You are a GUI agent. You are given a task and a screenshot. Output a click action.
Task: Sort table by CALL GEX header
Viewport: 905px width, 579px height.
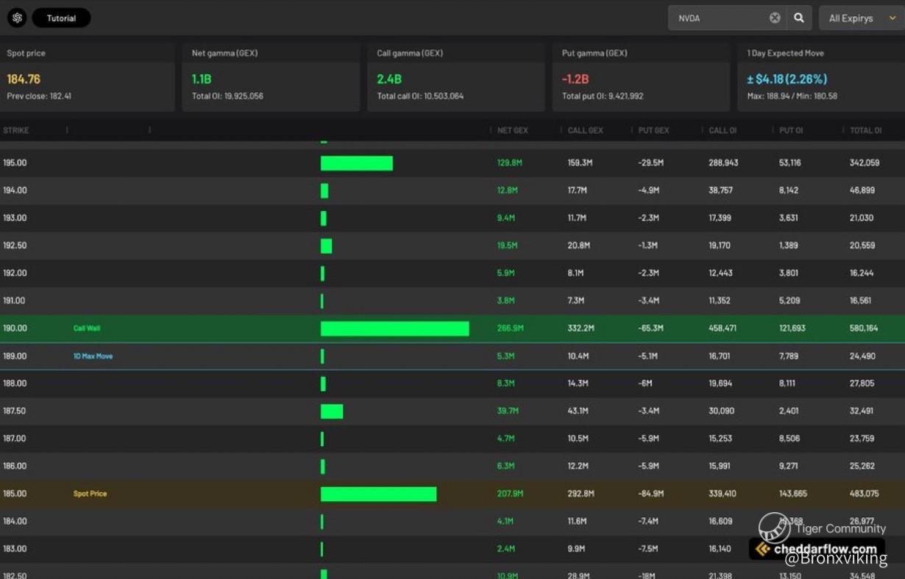point(585,131)
